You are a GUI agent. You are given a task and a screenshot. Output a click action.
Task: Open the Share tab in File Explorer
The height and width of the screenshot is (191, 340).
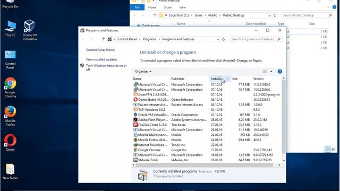point(168,7)
